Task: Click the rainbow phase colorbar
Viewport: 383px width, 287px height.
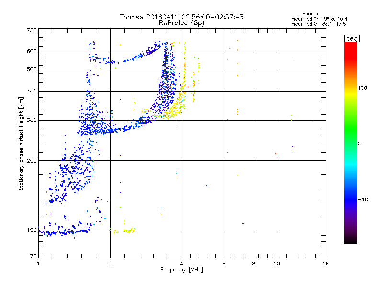Action: pos(350,143)
